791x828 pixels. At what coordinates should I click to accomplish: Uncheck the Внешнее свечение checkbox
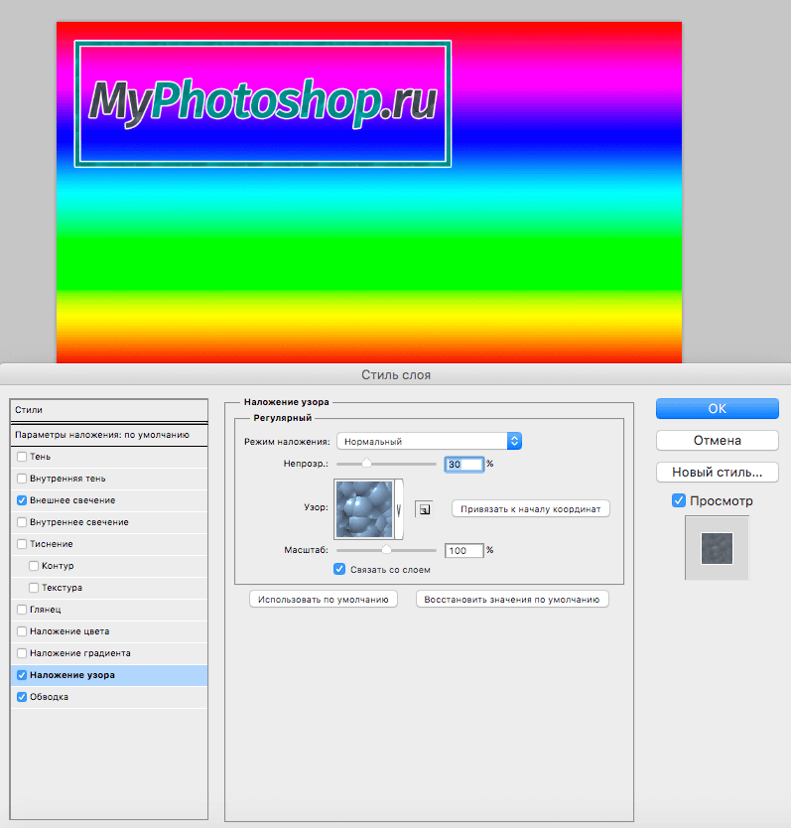22,500
